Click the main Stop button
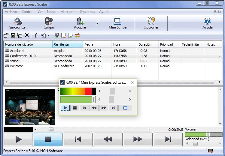This screenshot has height=156, width=225. [x=48, y=139]
